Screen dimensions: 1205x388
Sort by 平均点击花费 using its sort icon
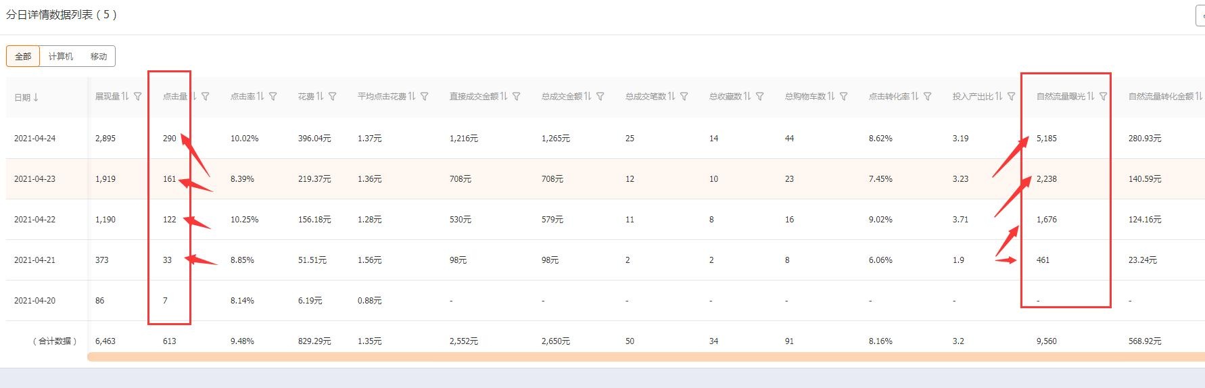pyautogui.click(x=412, y=97)
